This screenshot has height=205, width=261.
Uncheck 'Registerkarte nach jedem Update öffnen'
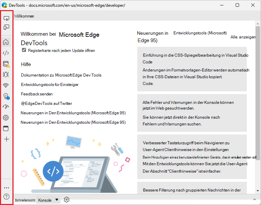tap(24, 50)
